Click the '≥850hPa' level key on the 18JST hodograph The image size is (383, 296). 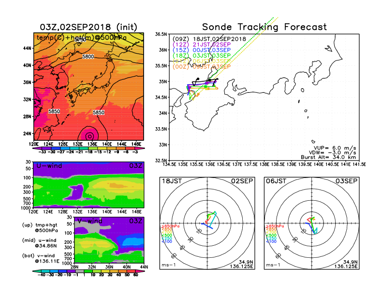(171, 226)
